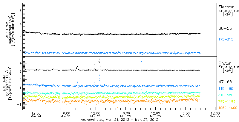Screen dimensions: 239x122
Task: Click the '0:00 Mar.27' time axis label
Action: pos(185,115)
